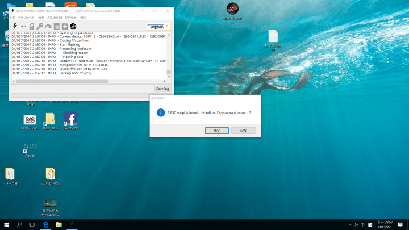Open the Help menu
The image size is (409, 230).
83,18
